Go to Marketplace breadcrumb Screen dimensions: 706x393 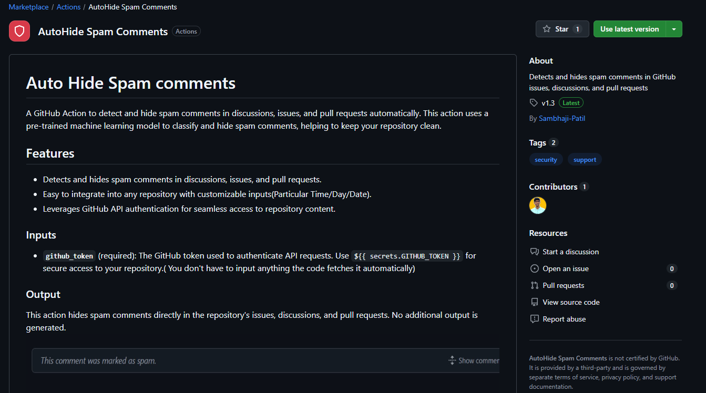(29, 7)
